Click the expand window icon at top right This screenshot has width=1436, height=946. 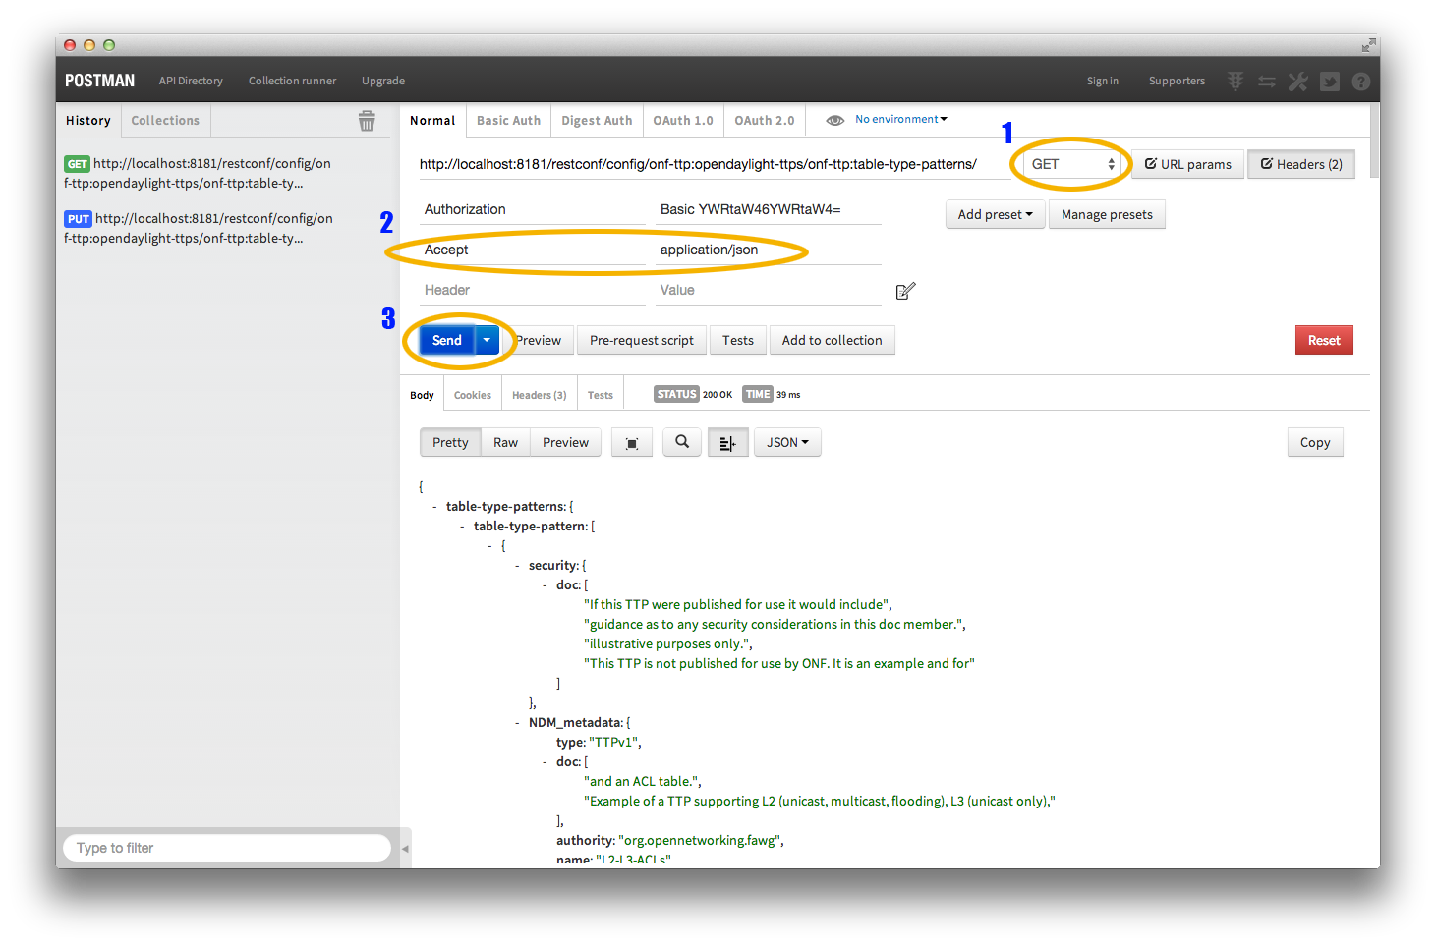point(1368,45)
